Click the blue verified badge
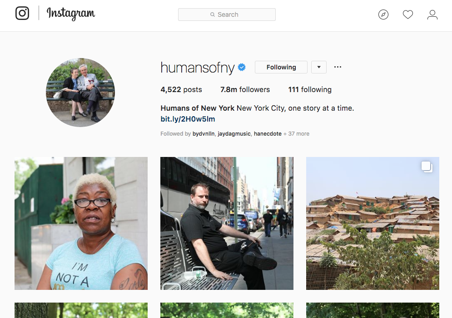The image size is (452, 318). [242, 67]
